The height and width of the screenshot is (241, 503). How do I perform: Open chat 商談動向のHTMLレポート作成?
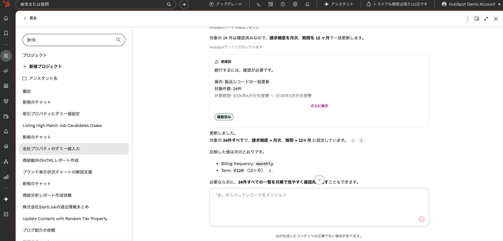point(74,160)
